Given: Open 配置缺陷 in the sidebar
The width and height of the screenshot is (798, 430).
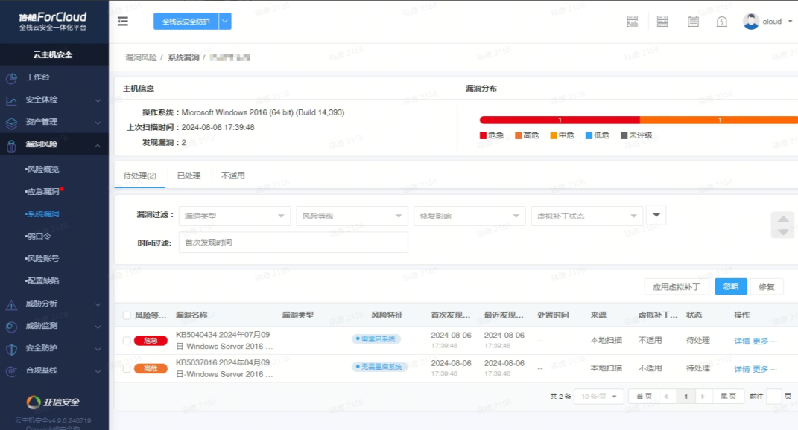Looking at the screenshot, I should tap(43, 281).
